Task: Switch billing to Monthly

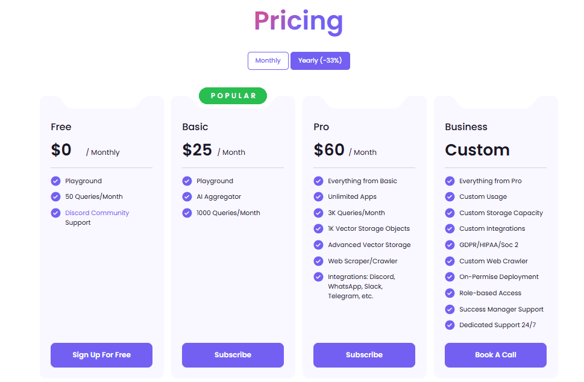Action: pos(268,60)
